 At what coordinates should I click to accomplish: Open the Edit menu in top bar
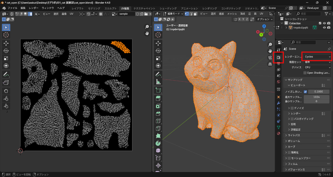(x=23, y=8)
